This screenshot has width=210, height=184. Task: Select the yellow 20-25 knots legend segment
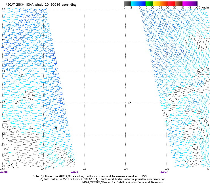(x=157, y=3)
